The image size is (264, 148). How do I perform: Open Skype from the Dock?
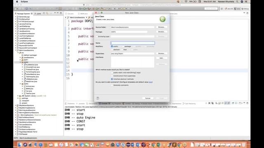click(123, 144)
